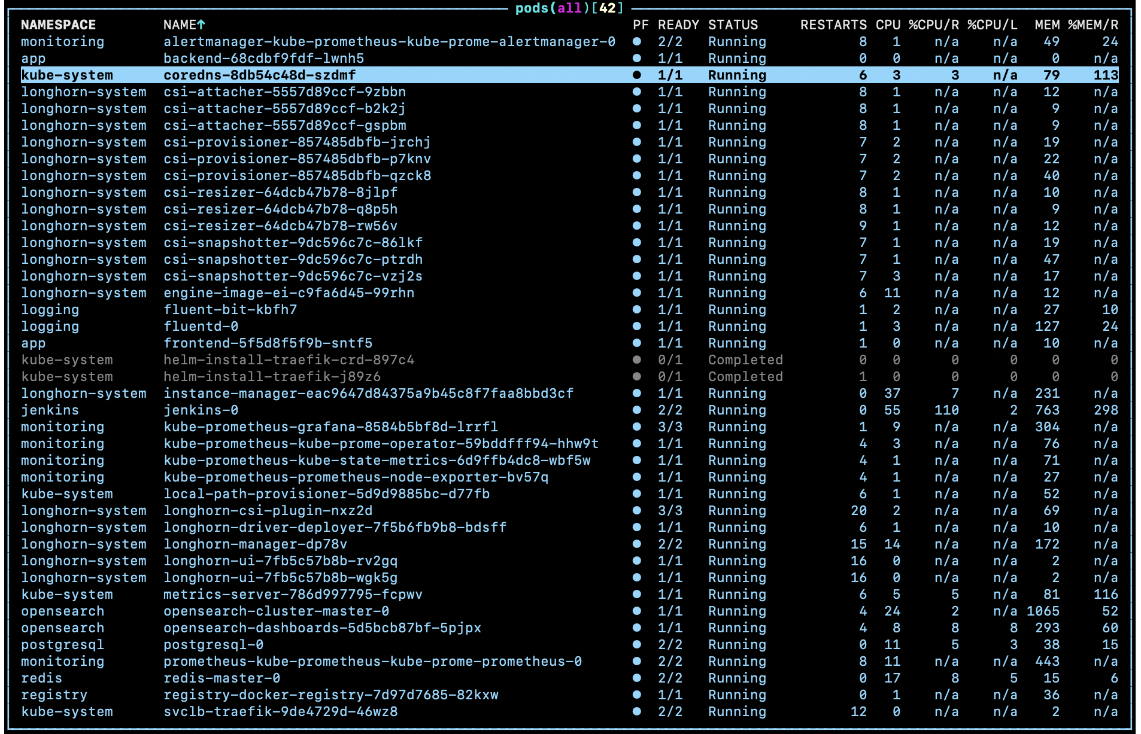
Task: Click the Completed status of helm-install-traefik-crd-897c4
Action: click(x=746, y=360)
